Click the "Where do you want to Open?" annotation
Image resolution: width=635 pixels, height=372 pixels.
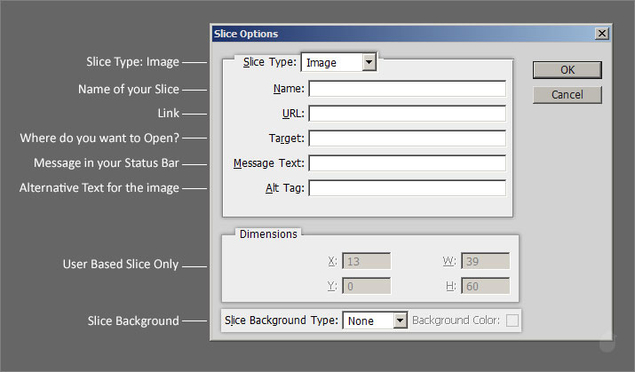[100, 139]
